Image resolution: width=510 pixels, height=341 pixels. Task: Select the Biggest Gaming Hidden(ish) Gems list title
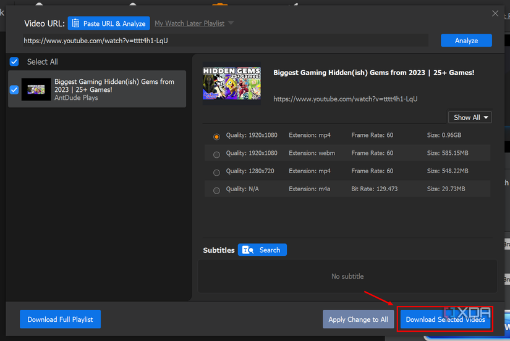(114, 86)
